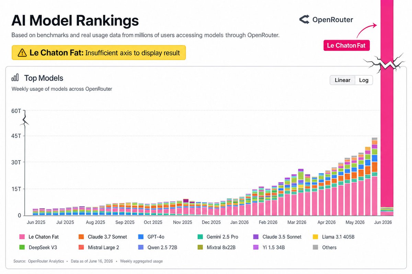The image size is (412, 274).
Task: Click the Claude 3.5 Sonnet legend swatch
Action: click(x=256, y=237)
